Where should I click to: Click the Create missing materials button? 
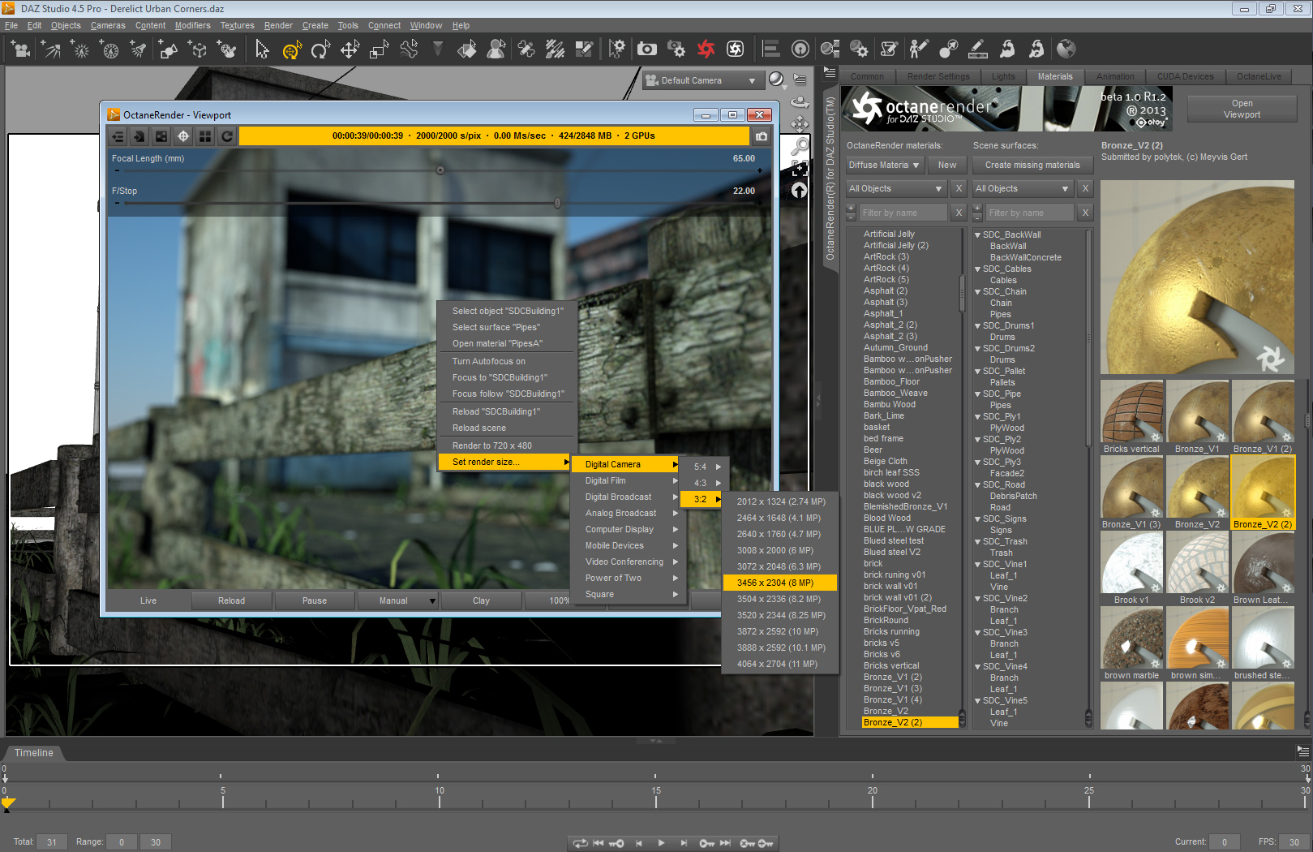coord(1032,166)
